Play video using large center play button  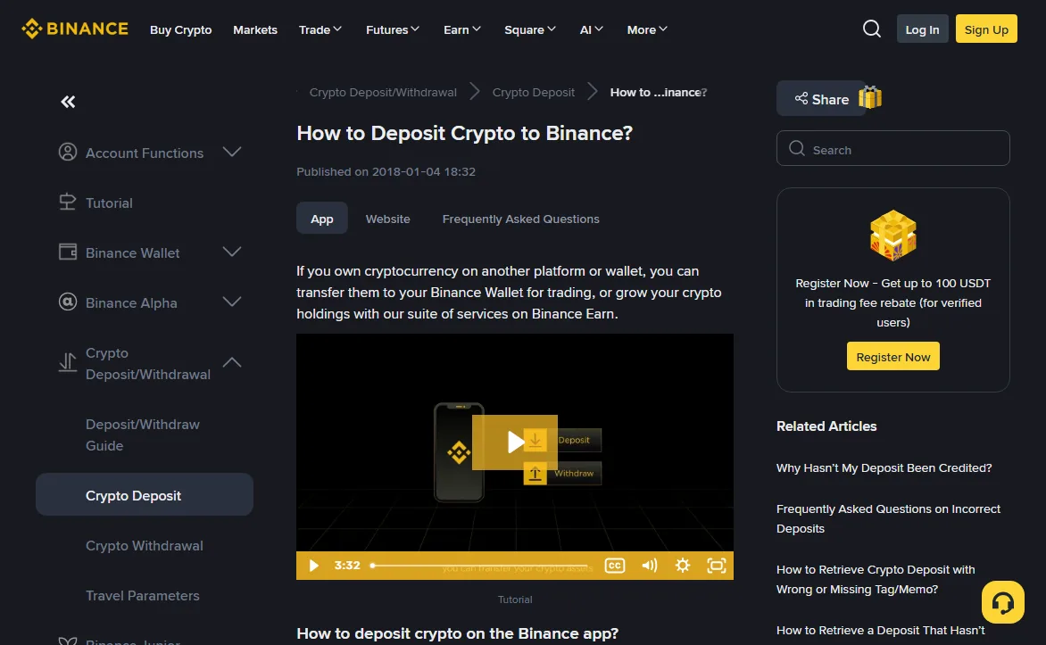[x=514, y=442]
